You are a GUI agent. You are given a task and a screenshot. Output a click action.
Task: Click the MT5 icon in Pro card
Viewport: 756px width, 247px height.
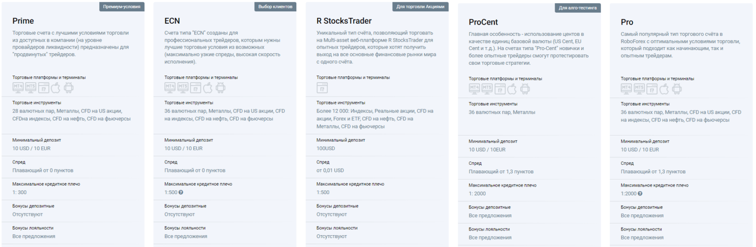(639, 88)
